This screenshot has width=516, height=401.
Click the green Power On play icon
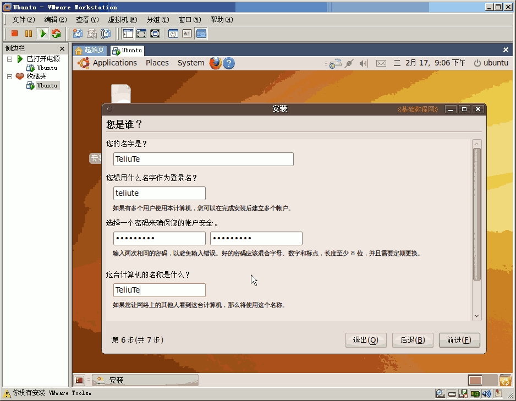[x=42, y=34]
